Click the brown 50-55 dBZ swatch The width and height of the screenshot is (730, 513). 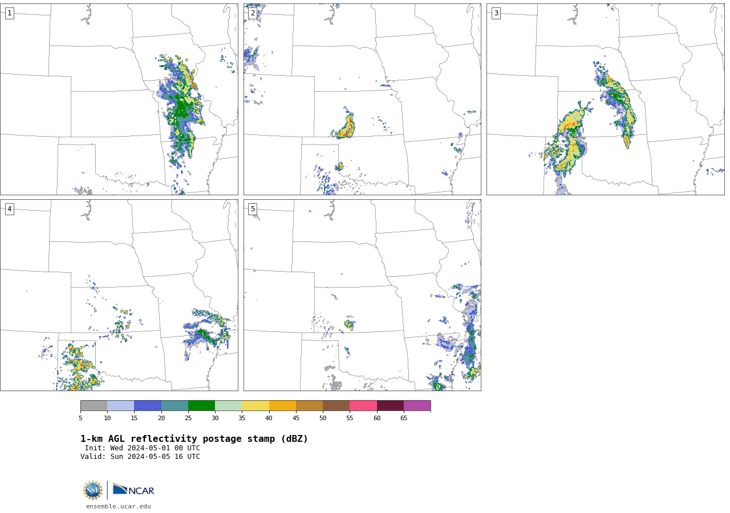(336, 406)
